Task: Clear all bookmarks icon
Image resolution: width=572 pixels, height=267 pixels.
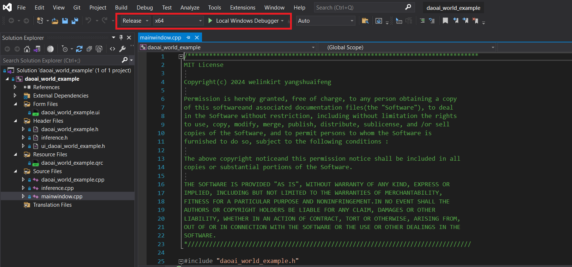Action: point(475,21)
